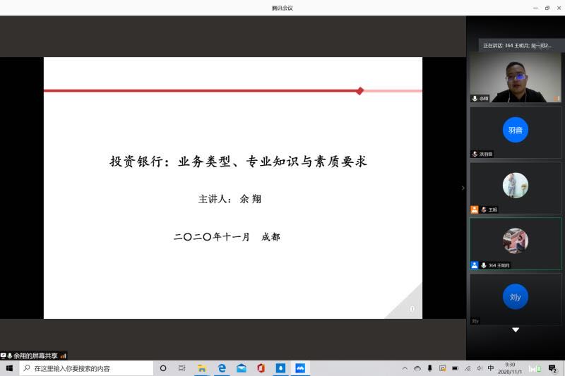565x376 pixels.
Task: Collapse the participant video sidebar chevron
Action: click(x=463, y=188)
